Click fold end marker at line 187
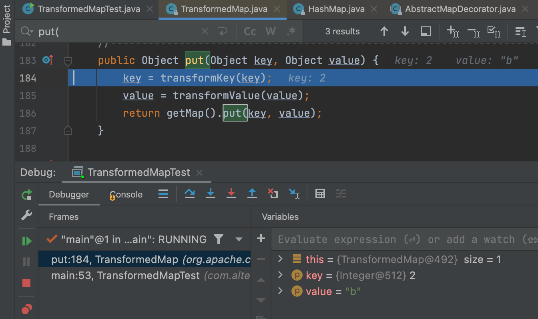Image resolution: width=538 pixels, height=319 pixels. pyautogui.click(x=68, y=131)
